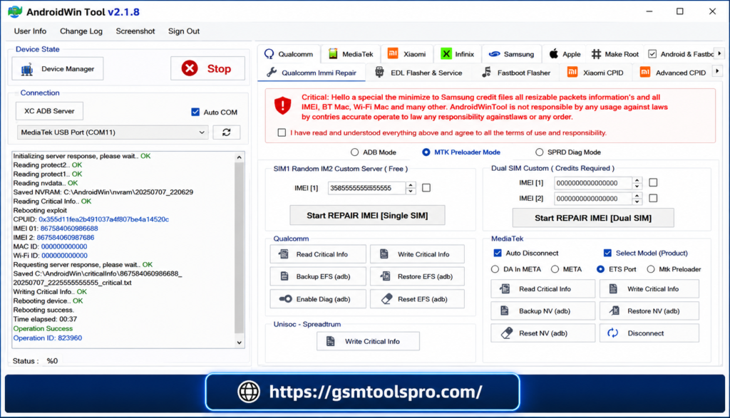
Task: Open the User Info menu
Action: point(30,31)
